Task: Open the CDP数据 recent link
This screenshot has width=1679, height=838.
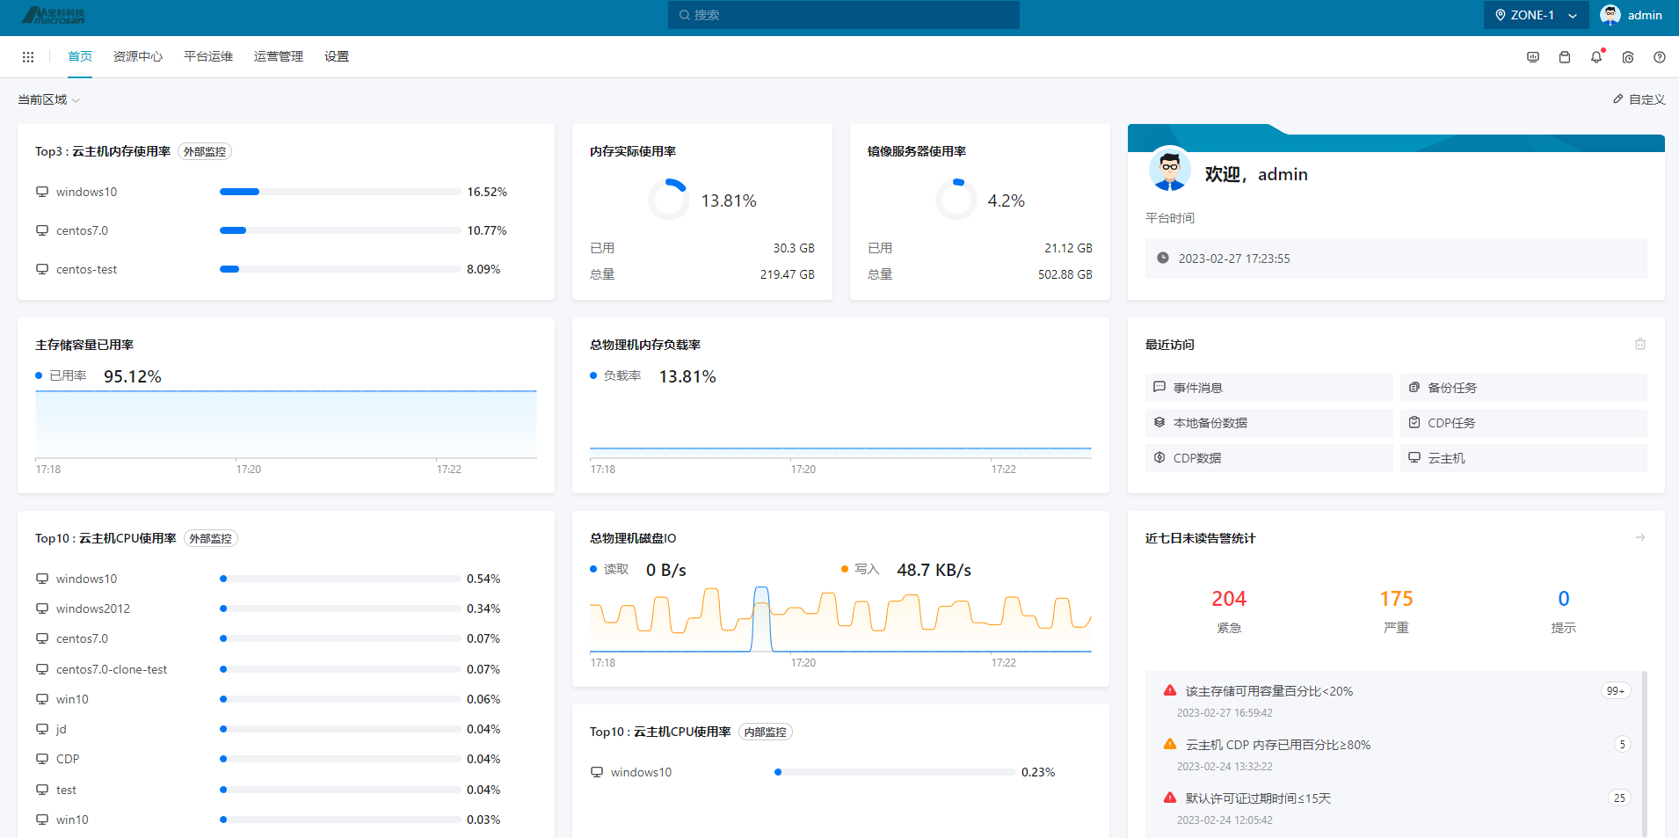Action: 1268,458
